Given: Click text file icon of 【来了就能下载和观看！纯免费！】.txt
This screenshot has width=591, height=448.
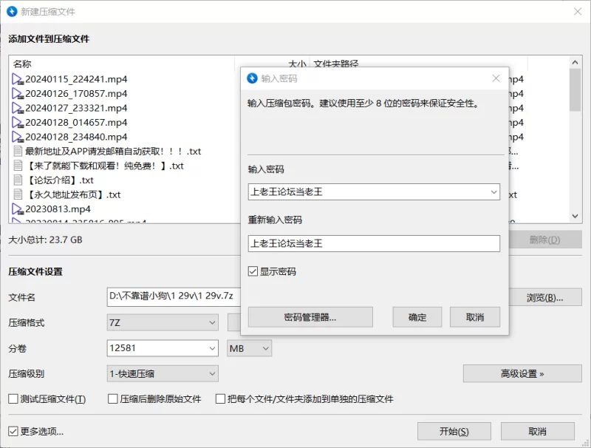Looking at the screenshot, I should click(18, 166).
